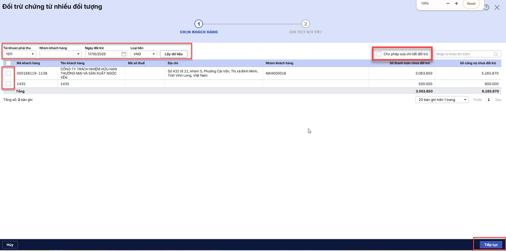
Task: Zoom out with the minus icon
Action: click(x=448, y=4)
